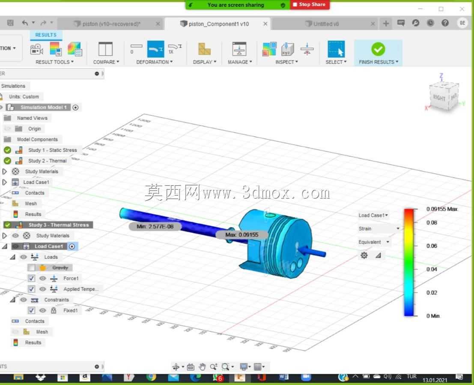Open the Legend Options color icon

56,49
